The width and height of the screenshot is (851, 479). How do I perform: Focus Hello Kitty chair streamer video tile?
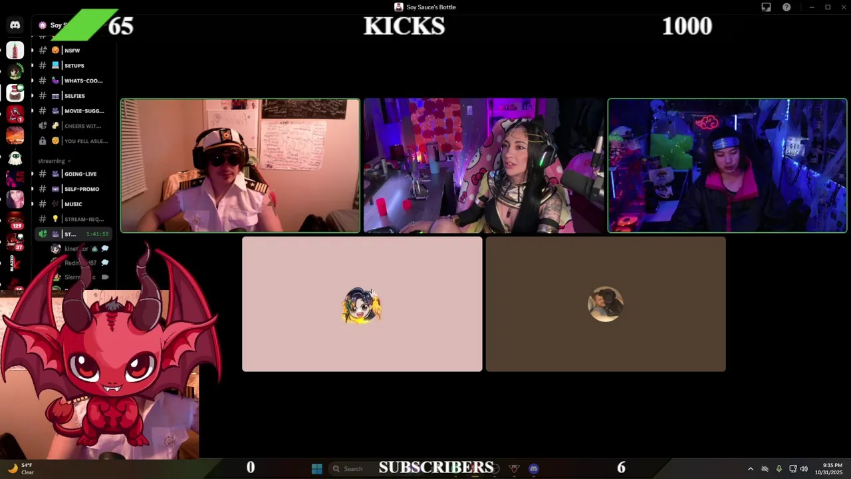pos(483,166)
